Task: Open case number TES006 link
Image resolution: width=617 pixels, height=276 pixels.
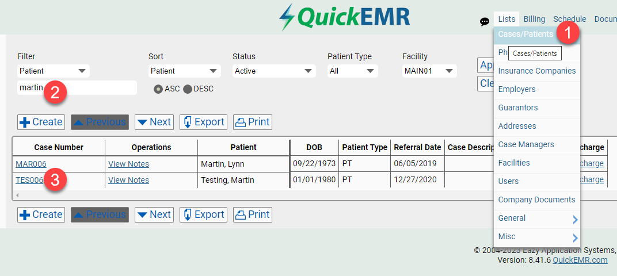Action: pyautogui.click(x=29, y=180)
